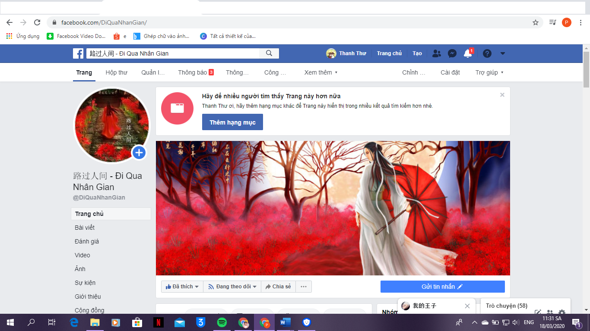Screen dimensions: 590x331
Task: Open the Shopee bookmark labeled e
Action: (120, 36)
